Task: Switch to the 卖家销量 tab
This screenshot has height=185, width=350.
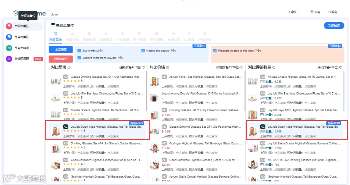Action: coord(106,40)
